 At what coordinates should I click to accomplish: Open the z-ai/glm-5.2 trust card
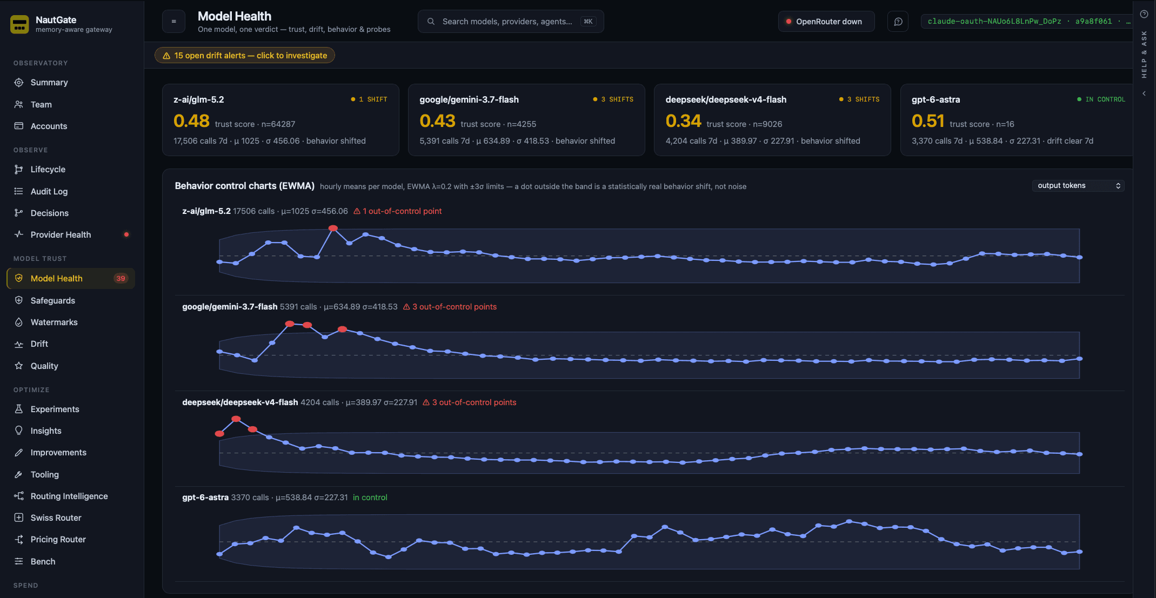coord(280,120)
